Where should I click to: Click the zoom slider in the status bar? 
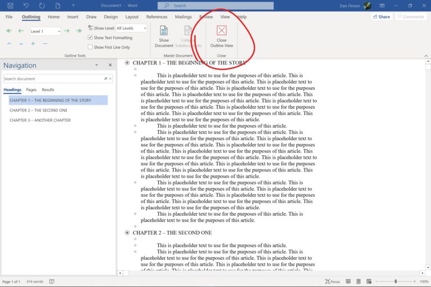[x=396, y=281]
